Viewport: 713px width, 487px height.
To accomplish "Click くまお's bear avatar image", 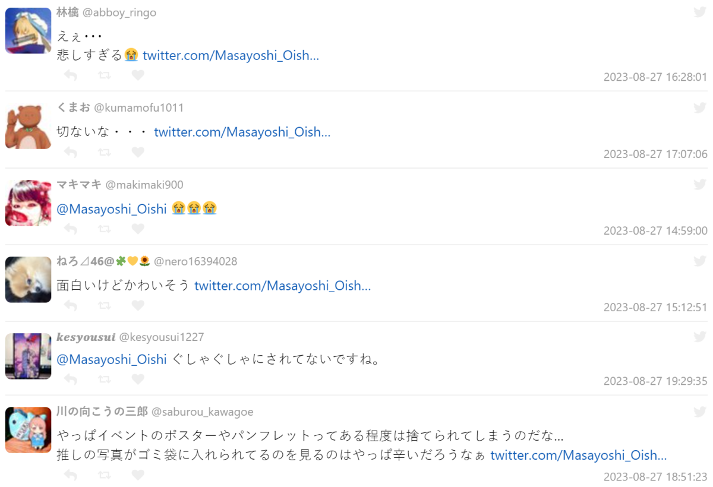I will tap(29, 126).
